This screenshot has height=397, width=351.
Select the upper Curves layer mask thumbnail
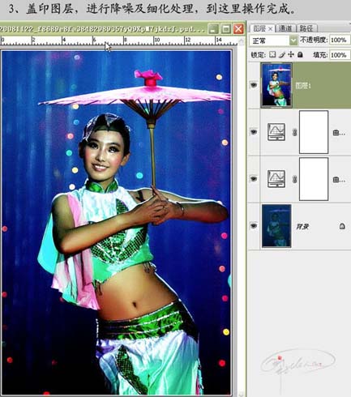pyautogui.click(x=314, y=132)
